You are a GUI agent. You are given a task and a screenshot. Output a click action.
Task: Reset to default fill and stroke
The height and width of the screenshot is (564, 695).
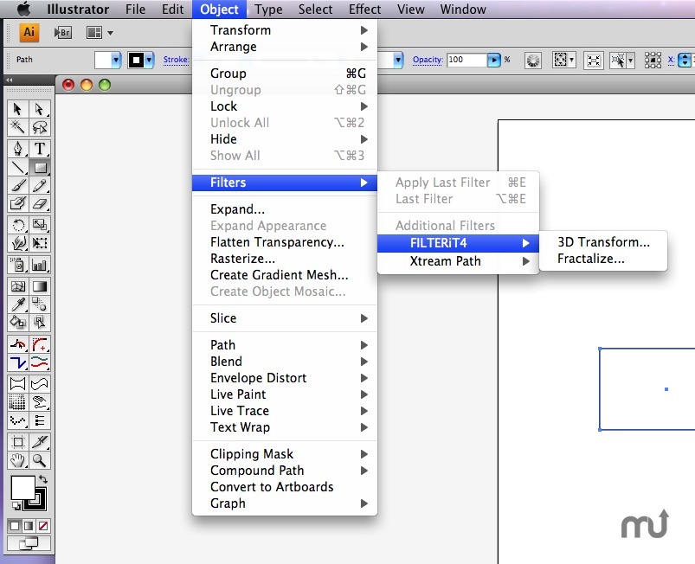[x=16, y=505]
